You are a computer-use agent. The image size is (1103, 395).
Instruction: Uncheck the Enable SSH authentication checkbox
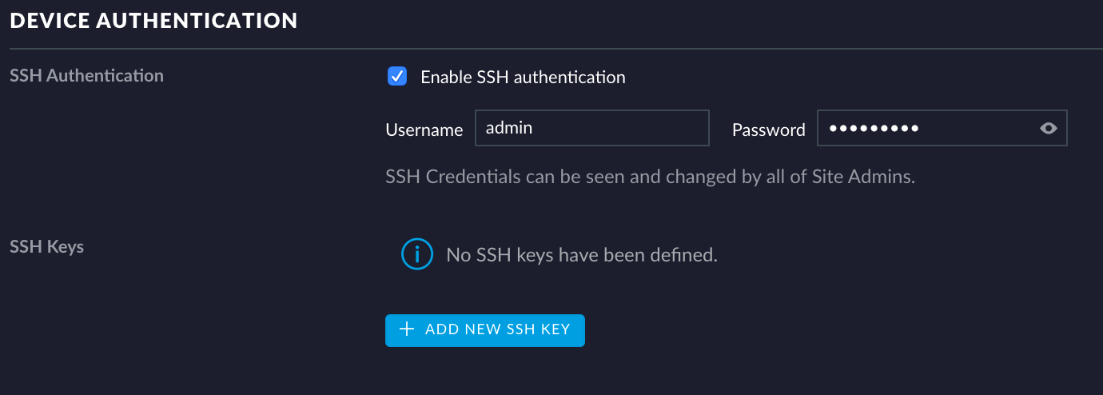397,77
